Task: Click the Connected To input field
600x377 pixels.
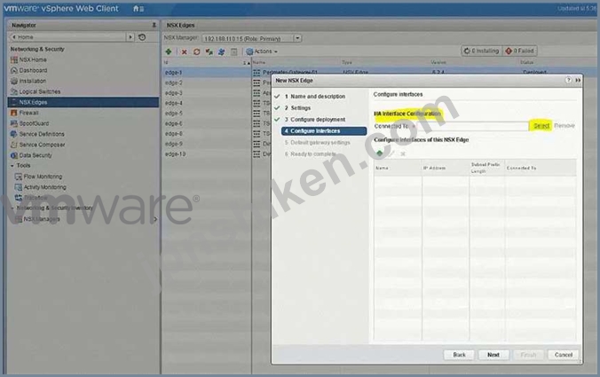Action: (471, 126)
